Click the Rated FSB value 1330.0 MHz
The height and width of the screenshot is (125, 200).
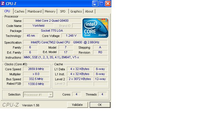[x=36, y=84]
